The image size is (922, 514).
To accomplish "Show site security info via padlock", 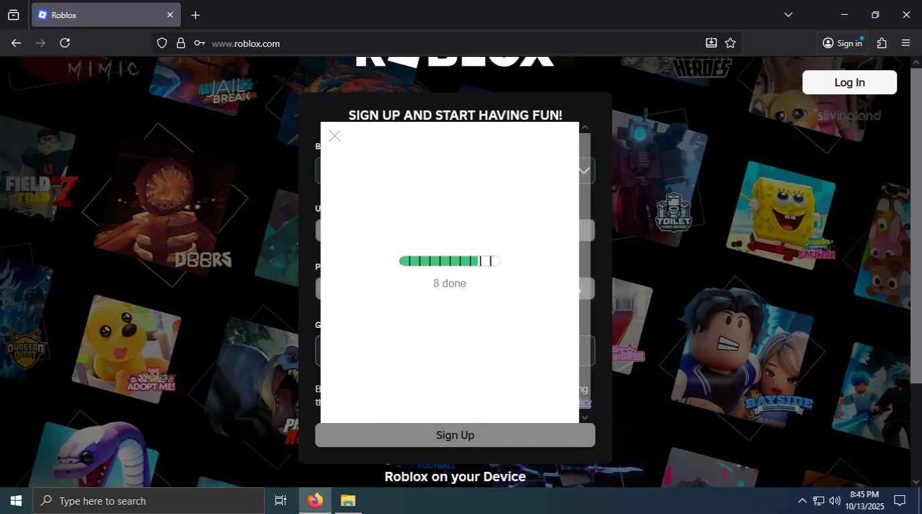I will (x=180, y=43).
